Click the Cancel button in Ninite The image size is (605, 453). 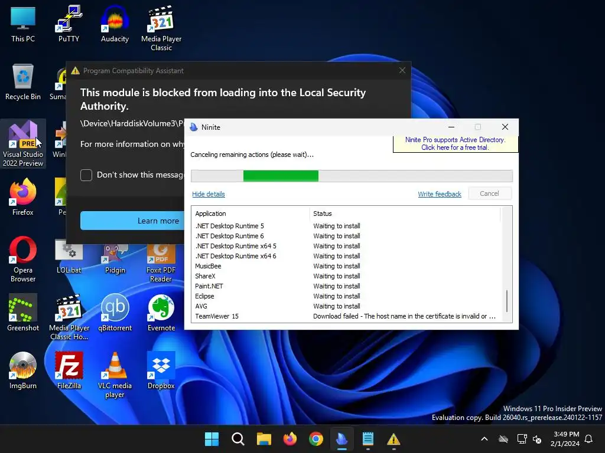tap(490, 193)
